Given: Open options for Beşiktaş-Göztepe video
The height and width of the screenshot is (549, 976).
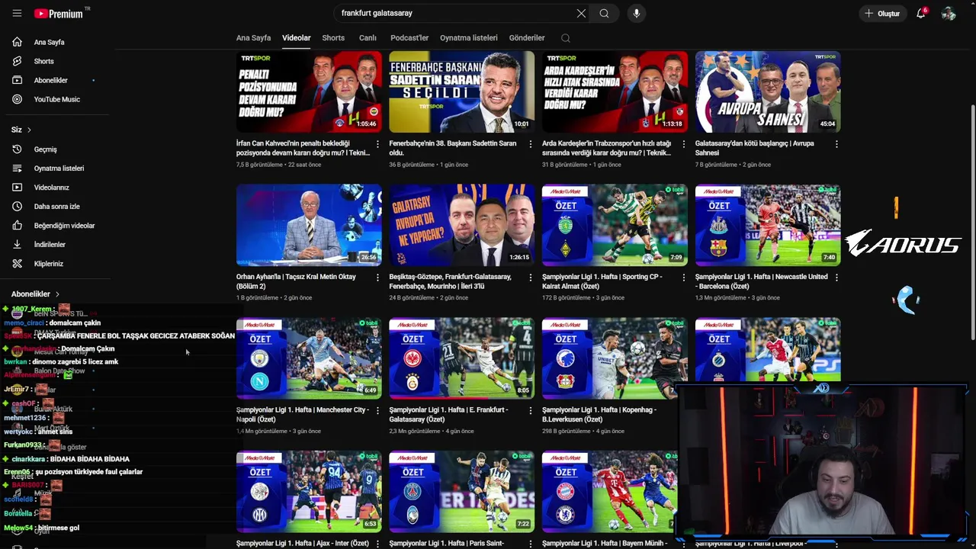Looking at the screenshot, I should tap(531, 278).
